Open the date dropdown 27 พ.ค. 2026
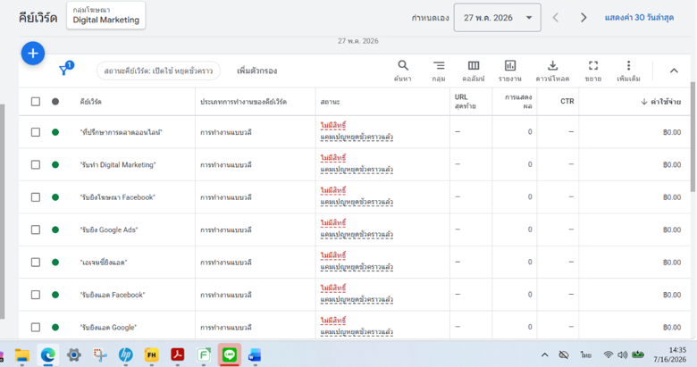Viewport: 697px width, 367px height. [498, 18]
